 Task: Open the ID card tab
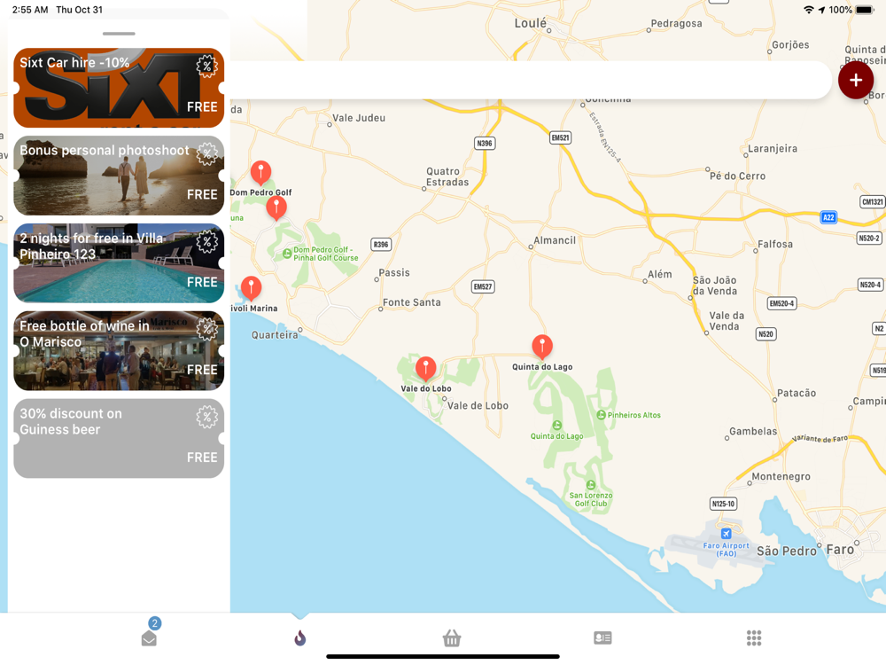coord(602,638)
